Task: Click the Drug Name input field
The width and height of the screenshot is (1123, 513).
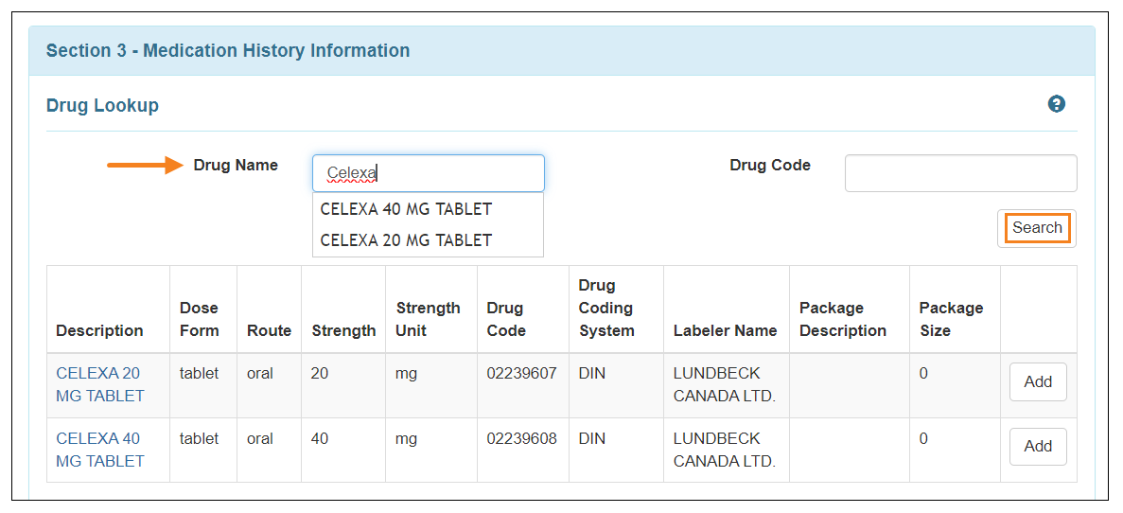Action: click(x=429, y=173)
